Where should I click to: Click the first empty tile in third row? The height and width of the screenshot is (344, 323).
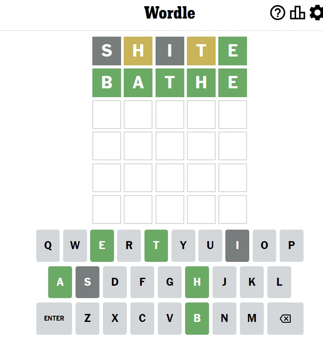click(106, 114)
